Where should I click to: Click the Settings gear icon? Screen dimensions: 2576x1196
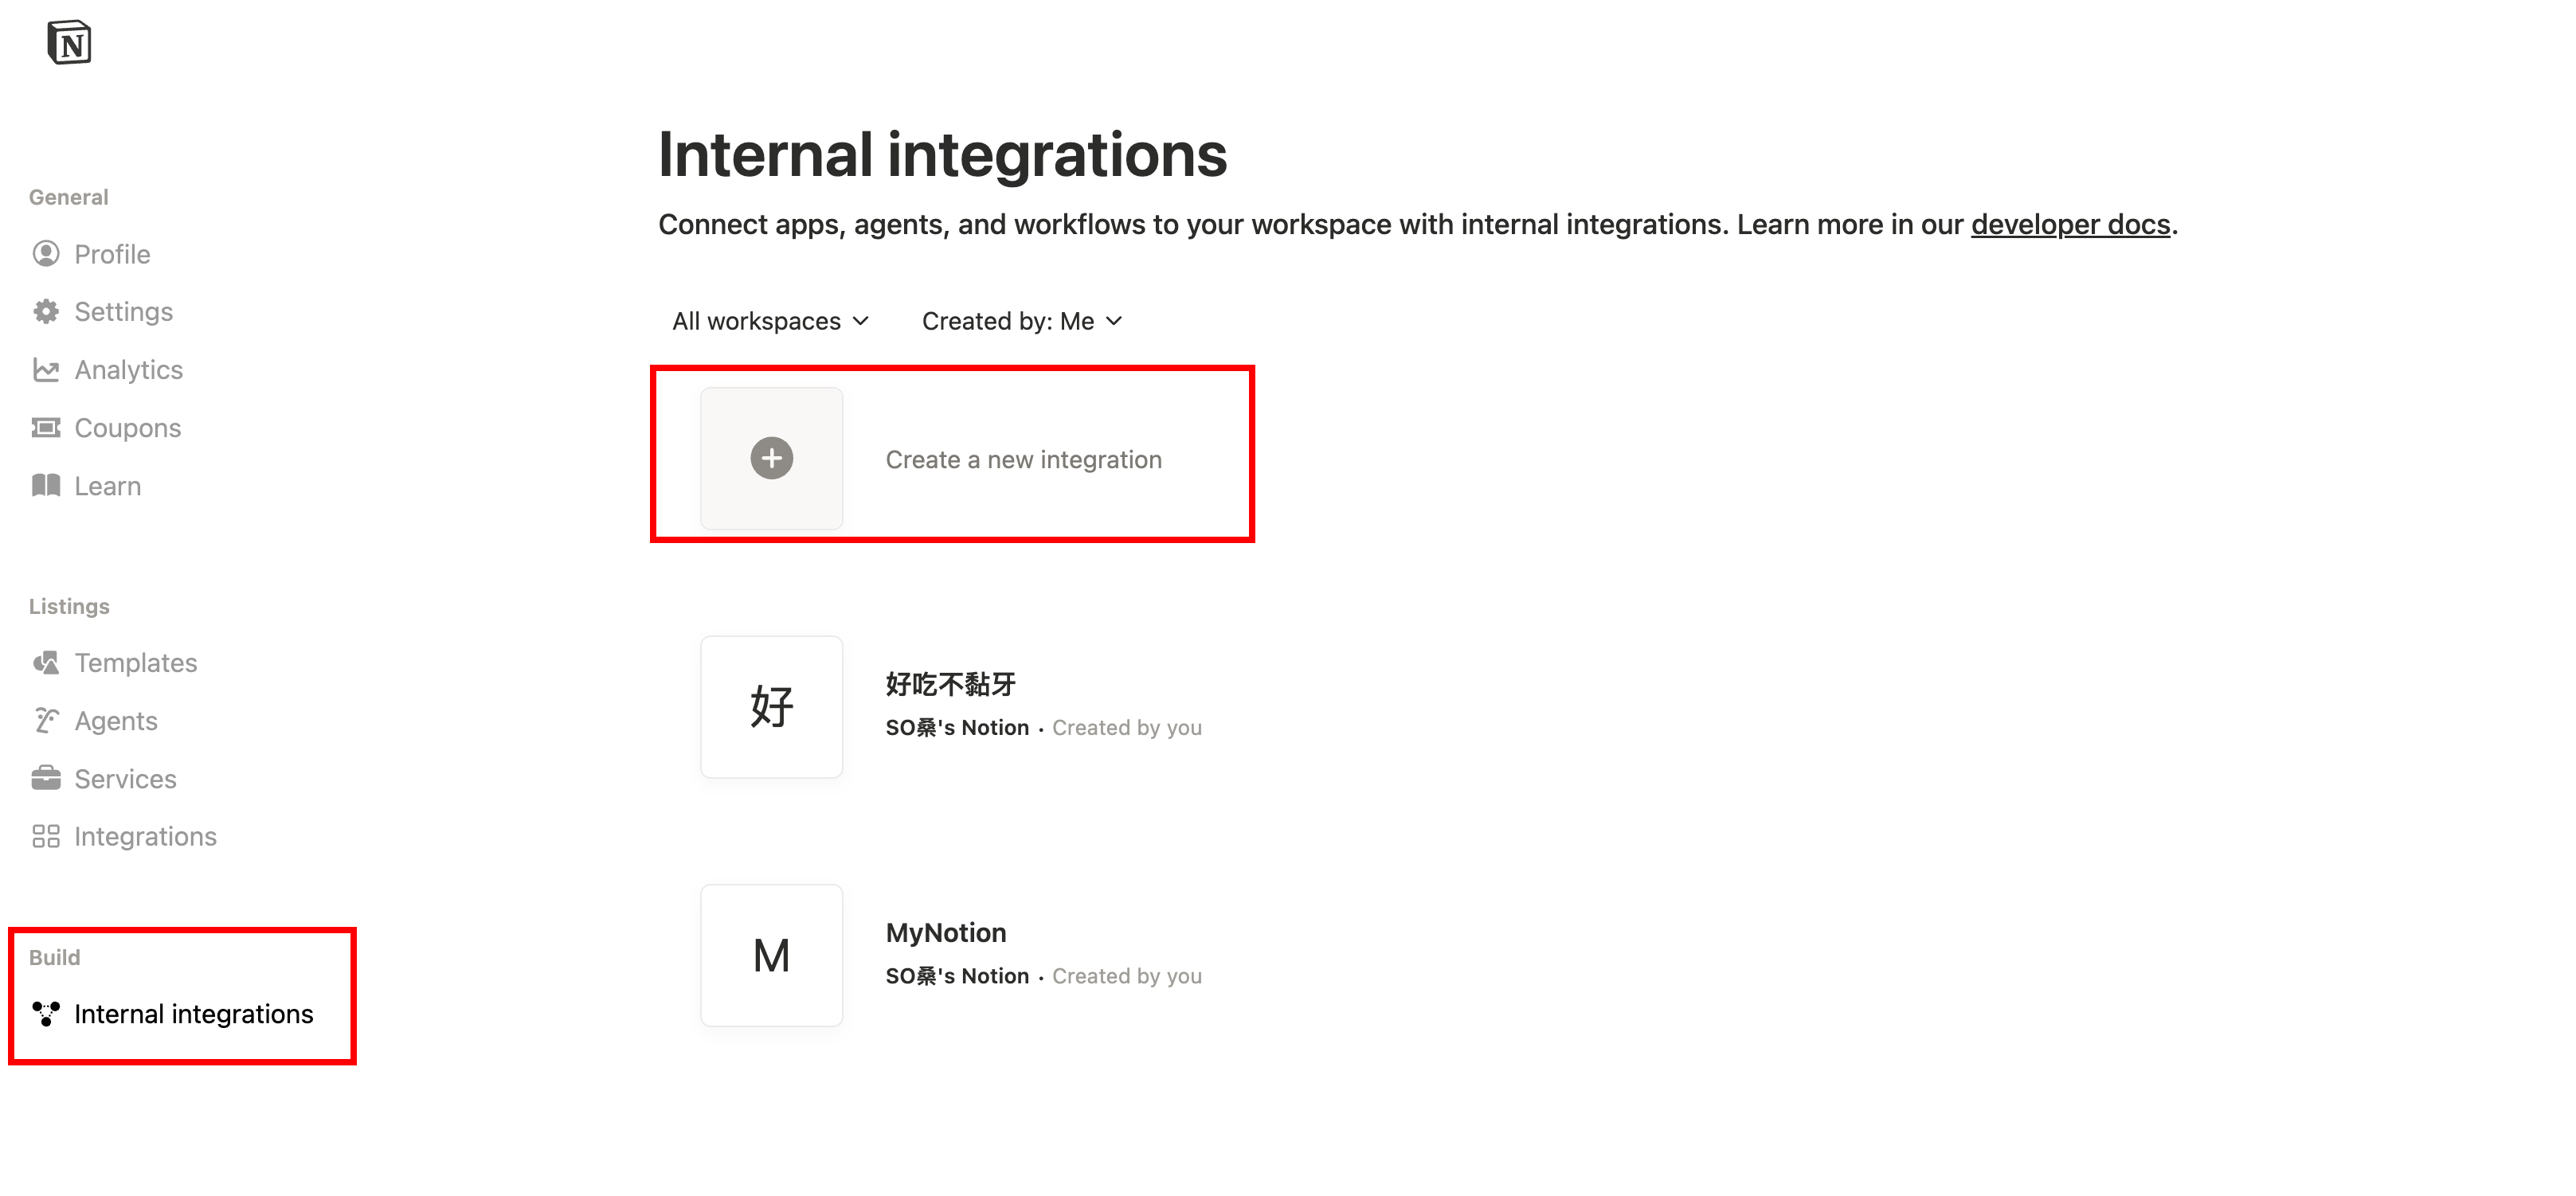coord(46,312)
